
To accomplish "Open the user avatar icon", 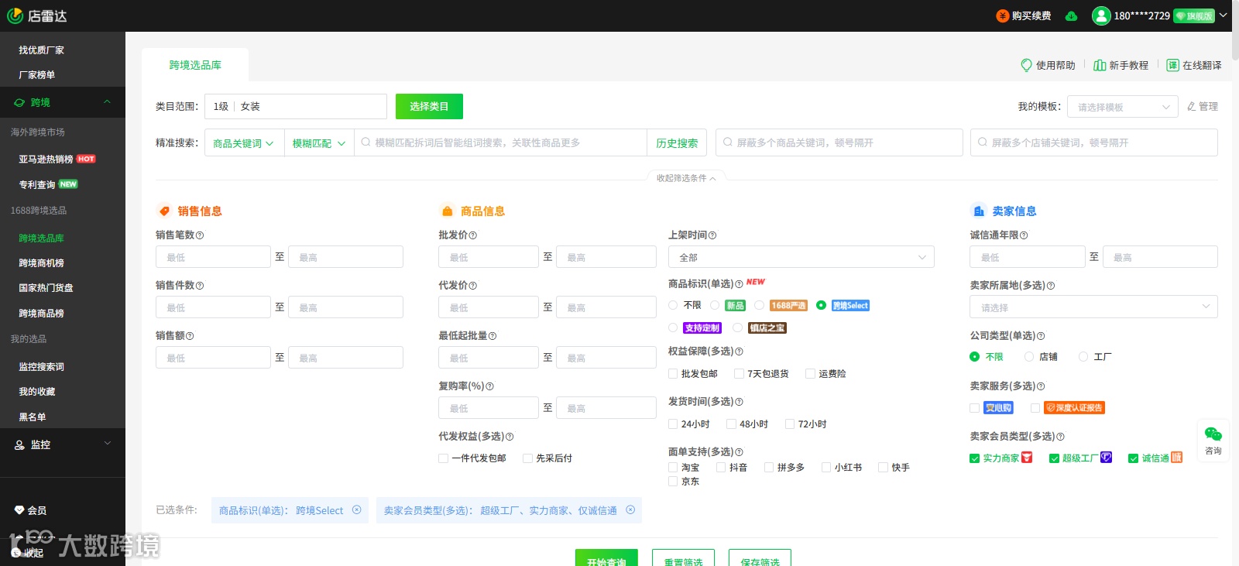I will [1101, 15].
